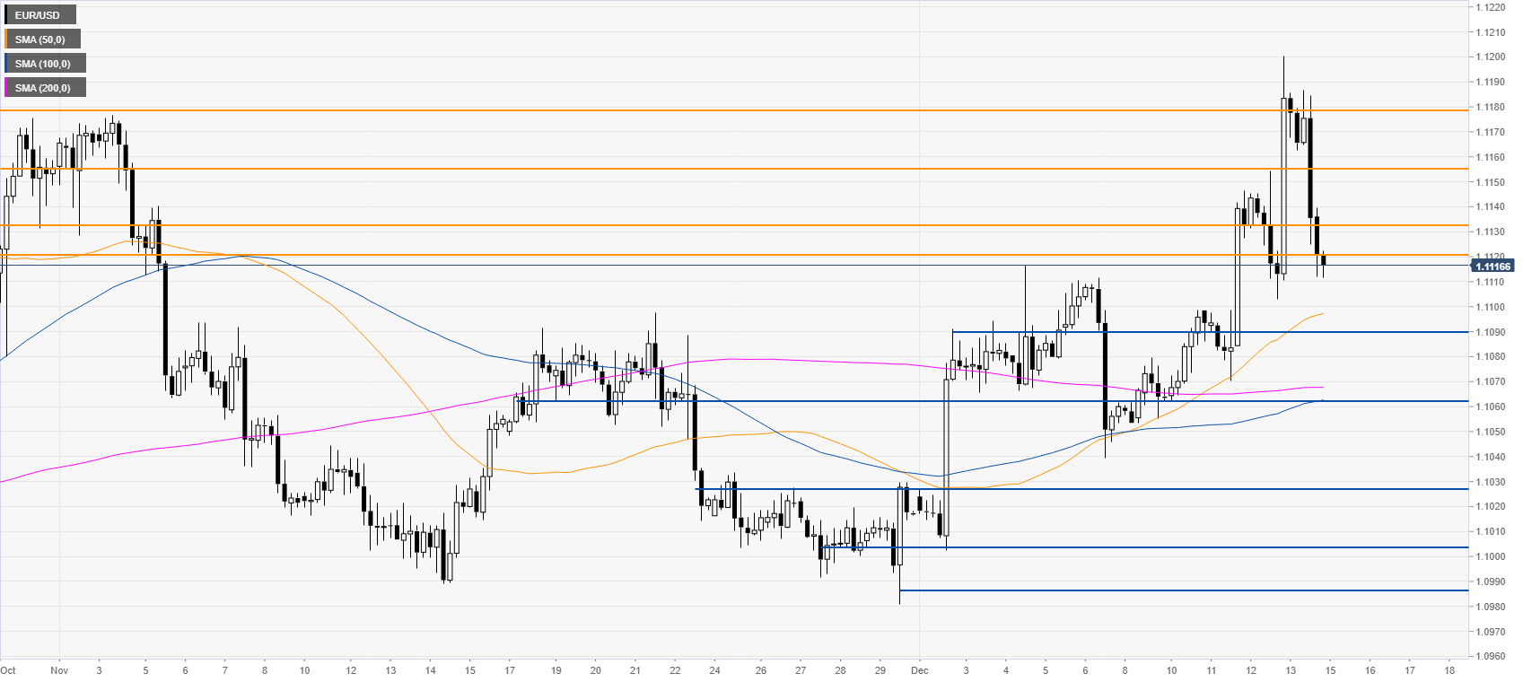
Task: Click the 1.1000 price axis label
Action: point(1491,556)
